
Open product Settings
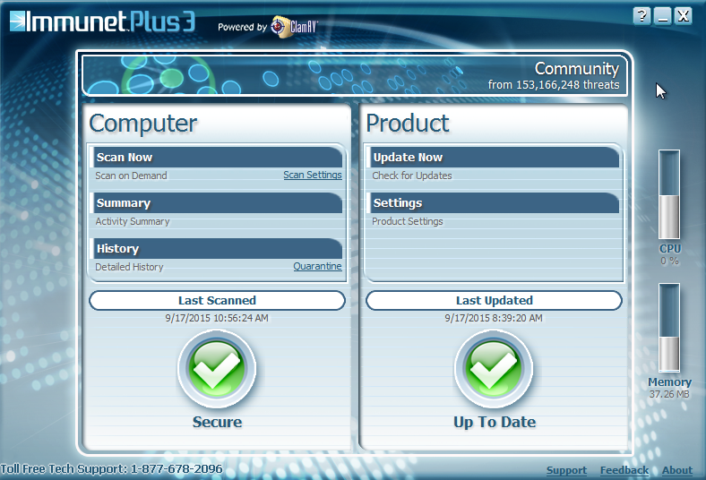click(495, 203)
